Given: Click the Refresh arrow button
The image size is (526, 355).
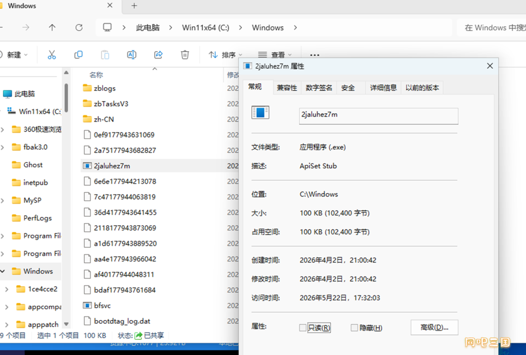Looking at the screenshot, I should point(79,28).
